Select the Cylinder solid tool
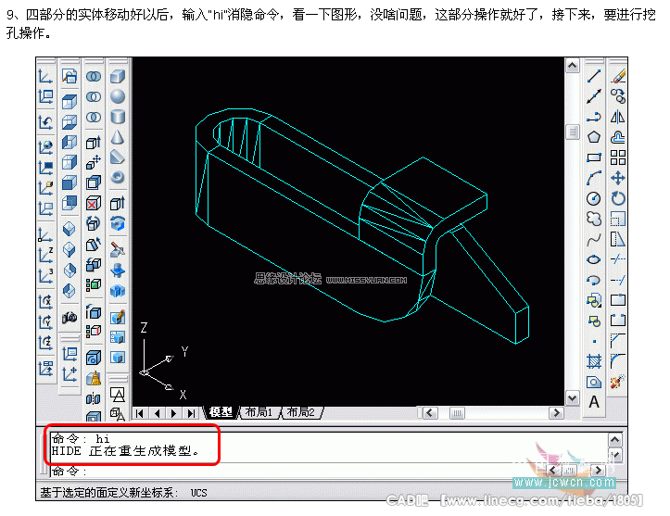The height and width of the screenshot is (516, 670). click(x=118, y=117)
